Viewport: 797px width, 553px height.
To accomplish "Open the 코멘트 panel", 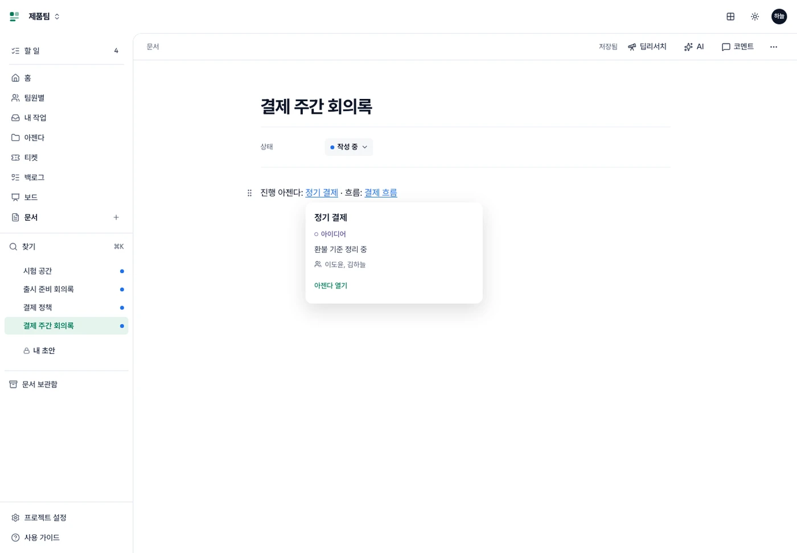I will 737,47.
